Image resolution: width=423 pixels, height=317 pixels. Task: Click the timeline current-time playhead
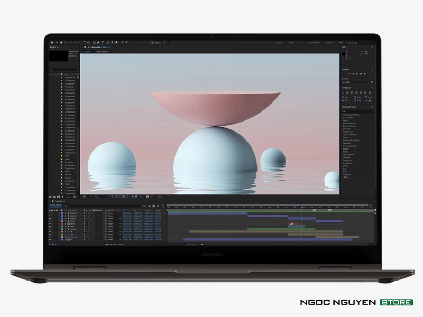302,208
